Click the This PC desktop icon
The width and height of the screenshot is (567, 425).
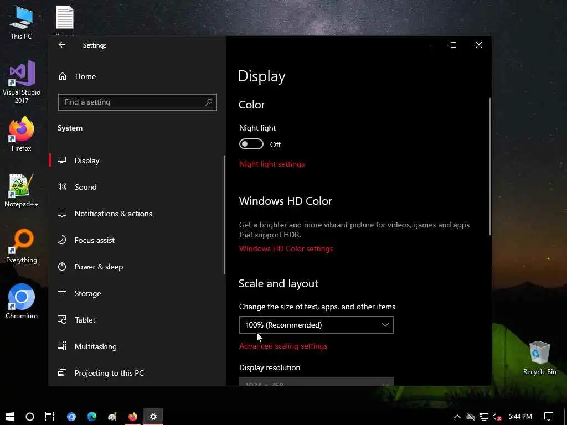click(x=21, y=23)
